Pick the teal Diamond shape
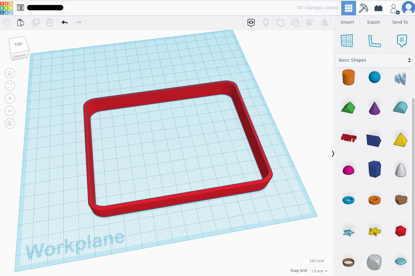 (401, 261)
